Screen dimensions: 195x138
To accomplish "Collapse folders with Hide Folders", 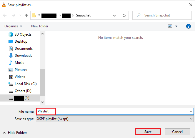I will pos(15,133).
